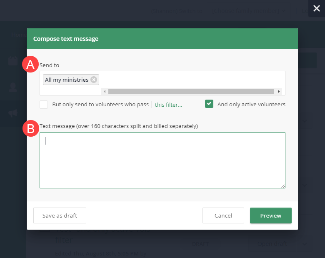The height and width of the screenshot is (258, 325).
Task: Close the dialog with the X icon
Action: click(316, 8)
